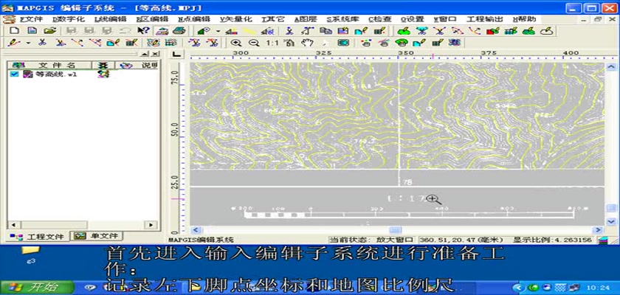Click the 1:1 original scale button
Image resolution: width=620 pixels, height=295 pixels.
(272, 43)
